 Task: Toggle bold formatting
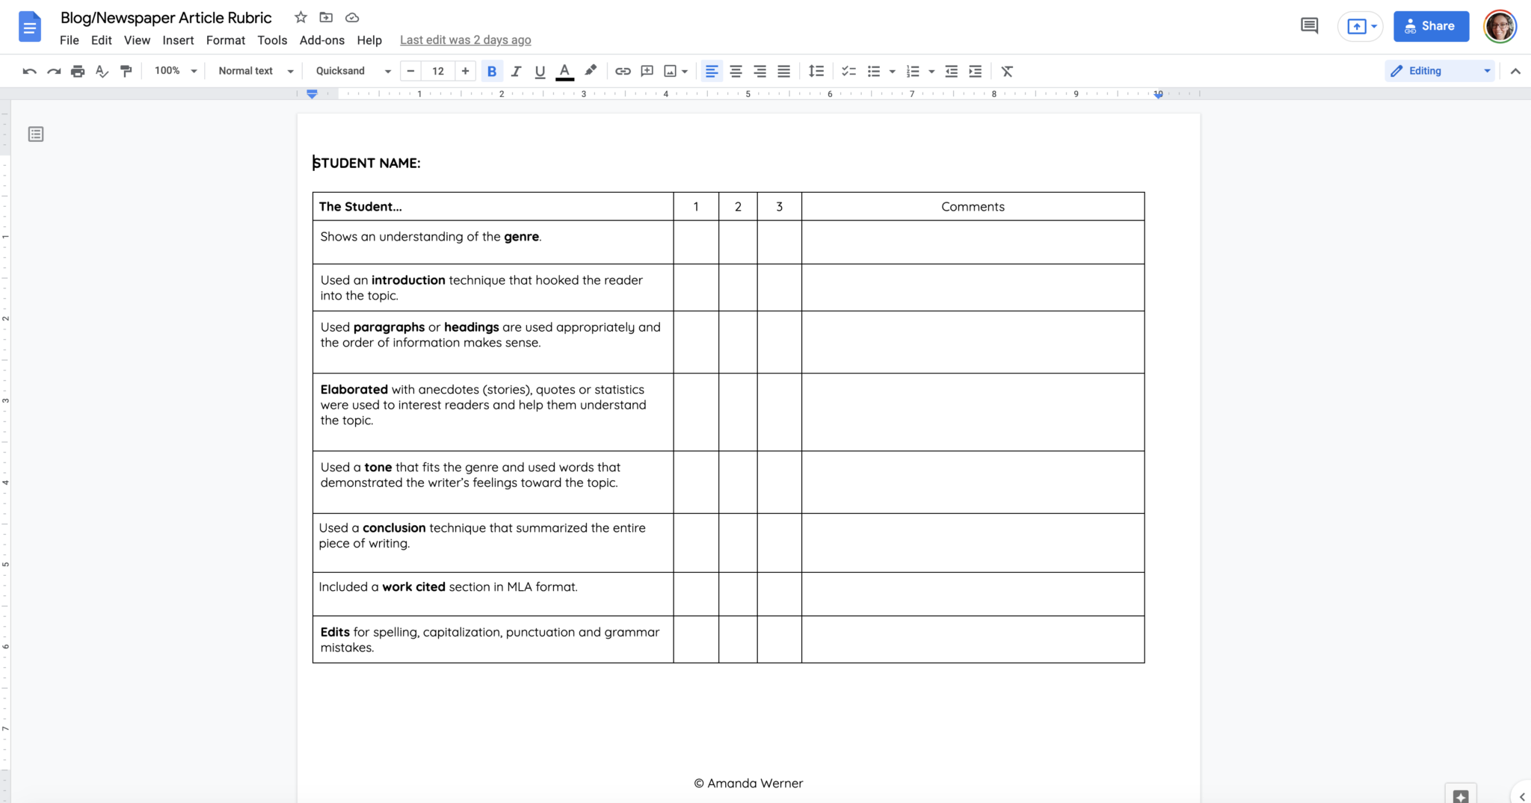pyautogui.click(x=492, y=71)
